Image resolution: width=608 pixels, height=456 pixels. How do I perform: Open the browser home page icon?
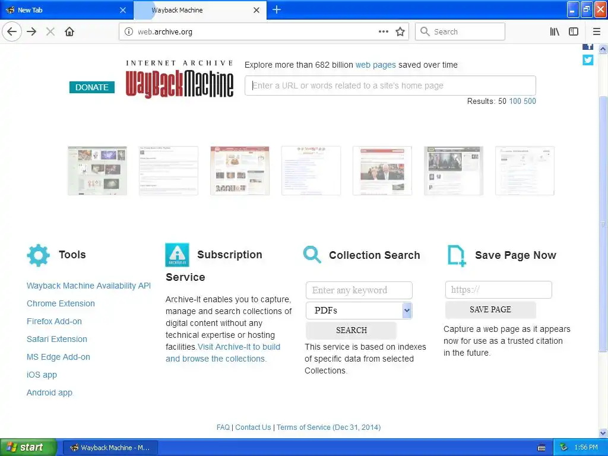[69, 31]
